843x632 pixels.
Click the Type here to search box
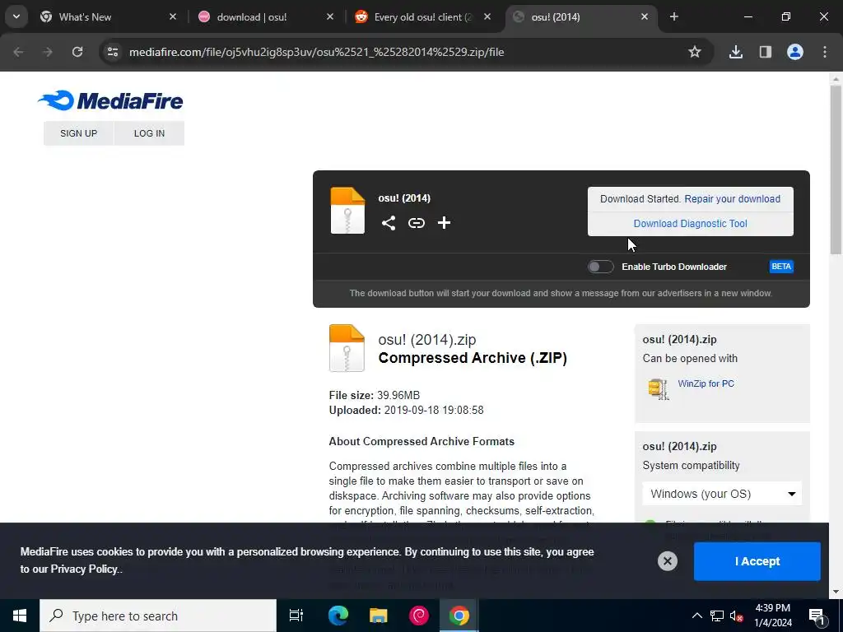[158, 616]
